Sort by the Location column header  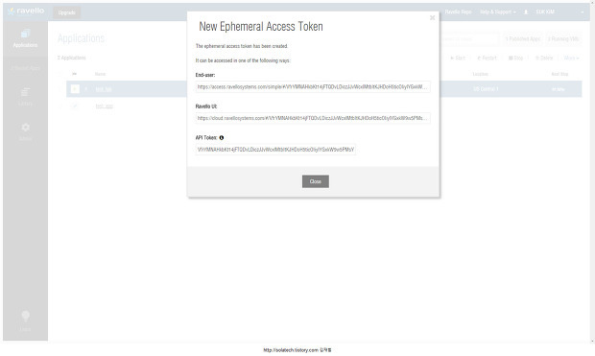pyautogui.click(x=481, y=74)
